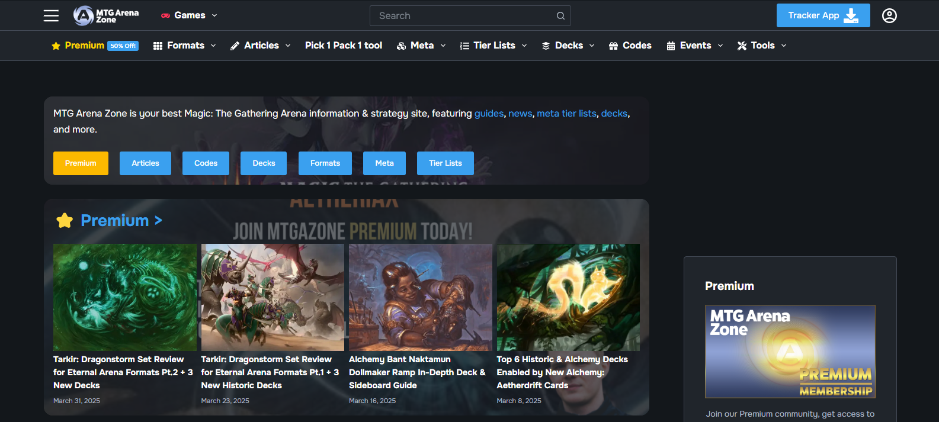Image resolution: width=939 pixels, height=422 pixels.
Task: Click the blue Articles button
Action: click(x=145, y=163)
